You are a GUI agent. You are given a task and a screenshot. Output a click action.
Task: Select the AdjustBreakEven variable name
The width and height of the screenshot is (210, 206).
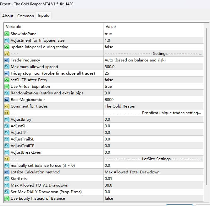click(x=26, y=152)
